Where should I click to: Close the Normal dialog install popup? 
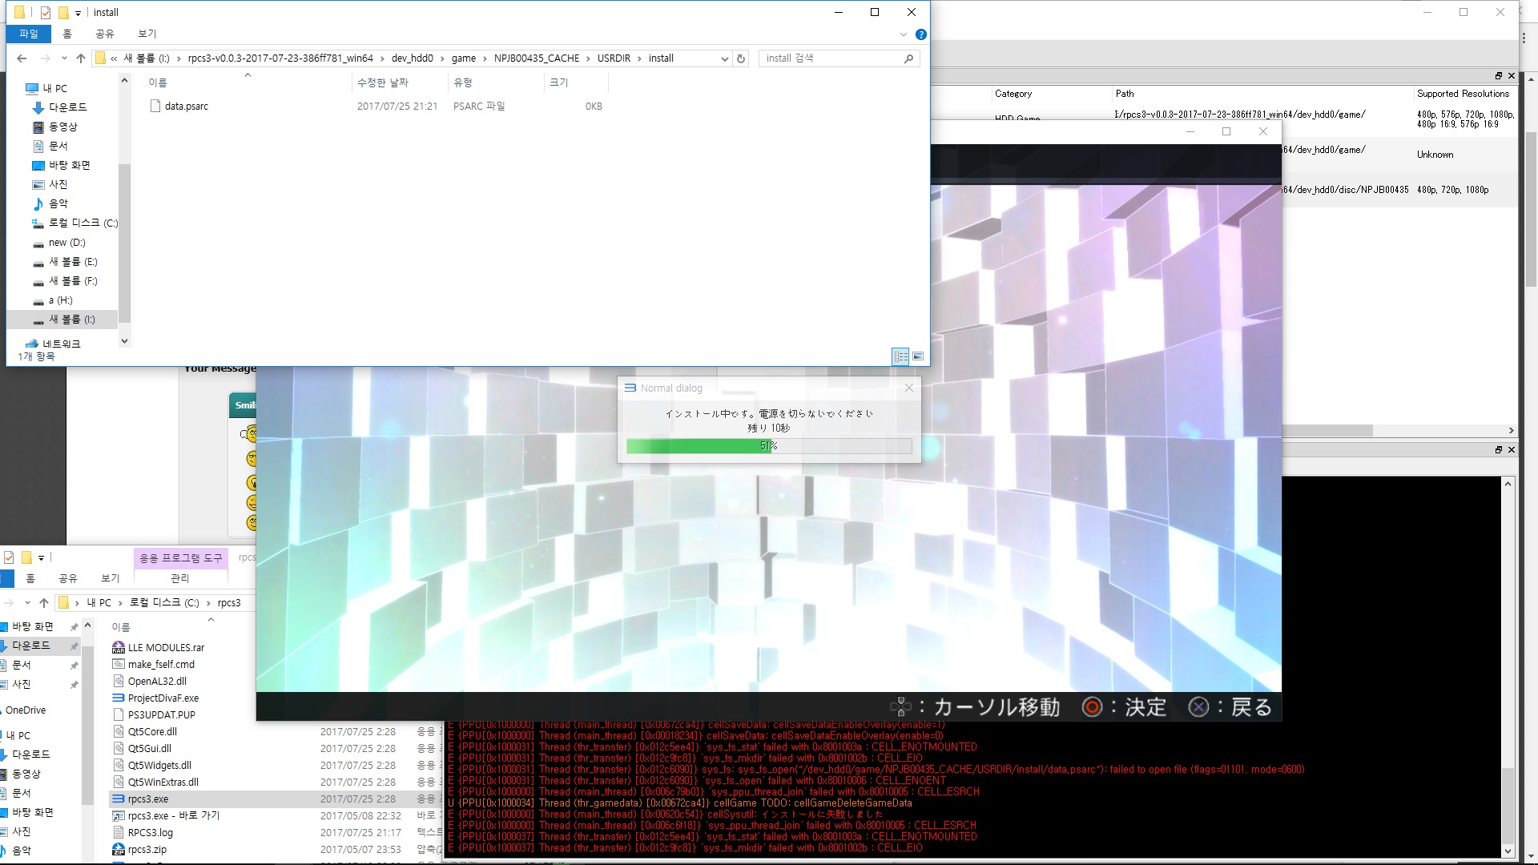pos(908,388)
